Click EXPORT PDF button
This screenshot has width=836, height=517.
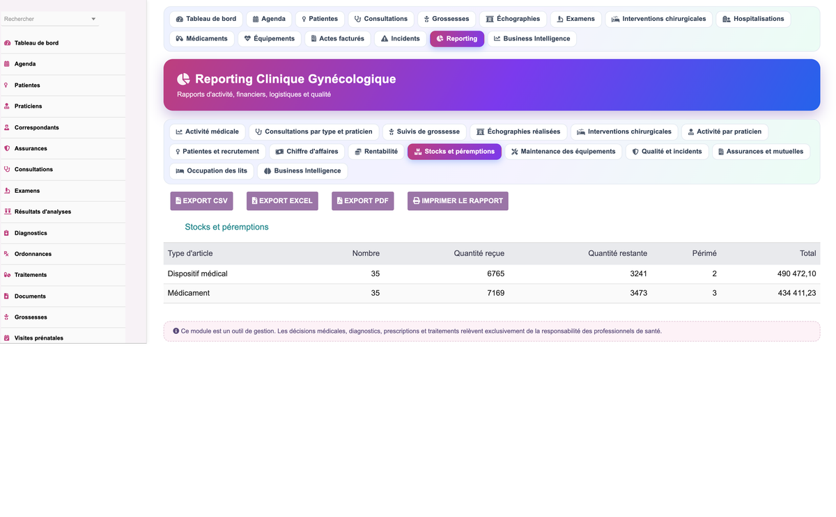[x=363, y=201]
